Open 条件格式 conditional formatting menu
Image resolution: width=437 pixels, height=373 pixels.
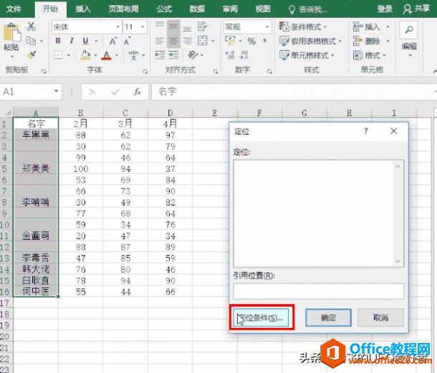(302, 26)
